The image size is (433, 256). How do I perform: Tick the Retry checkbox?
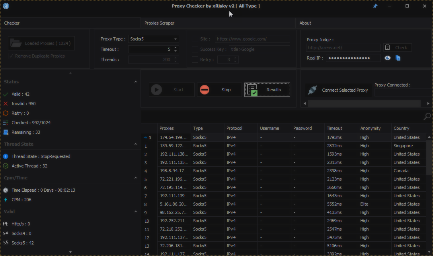(195, 60)
